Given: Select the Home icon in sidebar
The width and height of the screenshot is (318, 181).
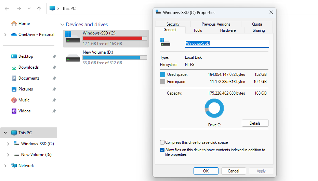Looking at the screenshot, I should [x=14, y=24].
